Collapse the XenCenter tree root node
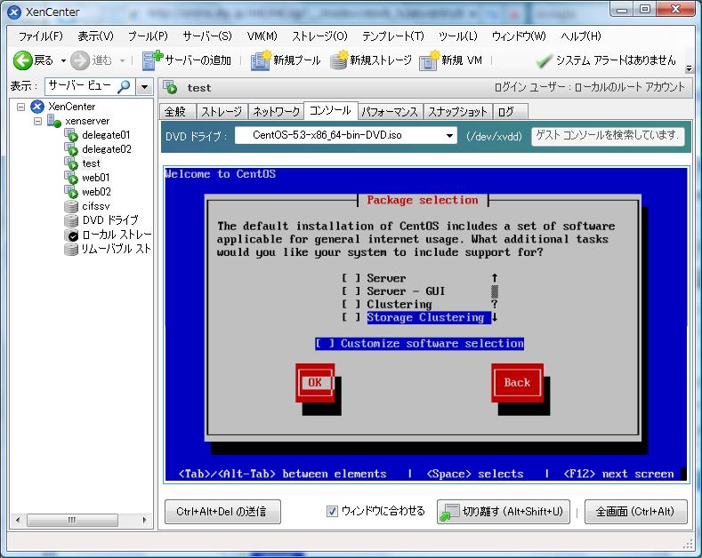 [x=20, y=107]
